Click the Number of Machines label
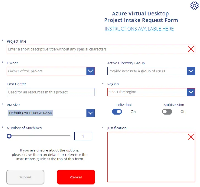This screenshot has height=187, width=200. (24, 128)
